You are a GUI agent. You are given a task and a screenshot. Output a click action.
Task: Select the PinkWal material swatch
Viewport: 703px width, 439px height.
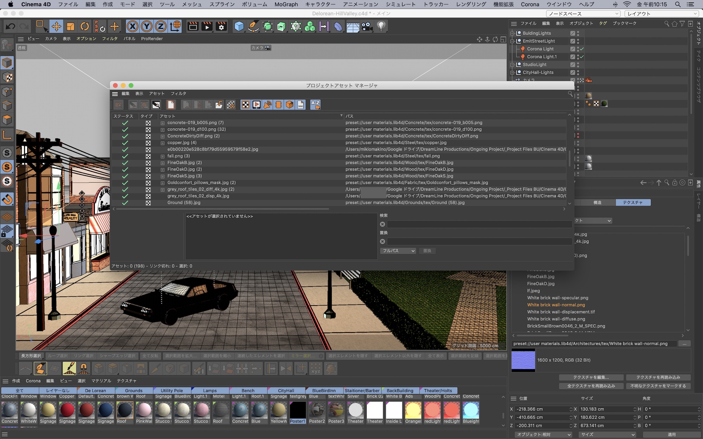tap(144, 410)
